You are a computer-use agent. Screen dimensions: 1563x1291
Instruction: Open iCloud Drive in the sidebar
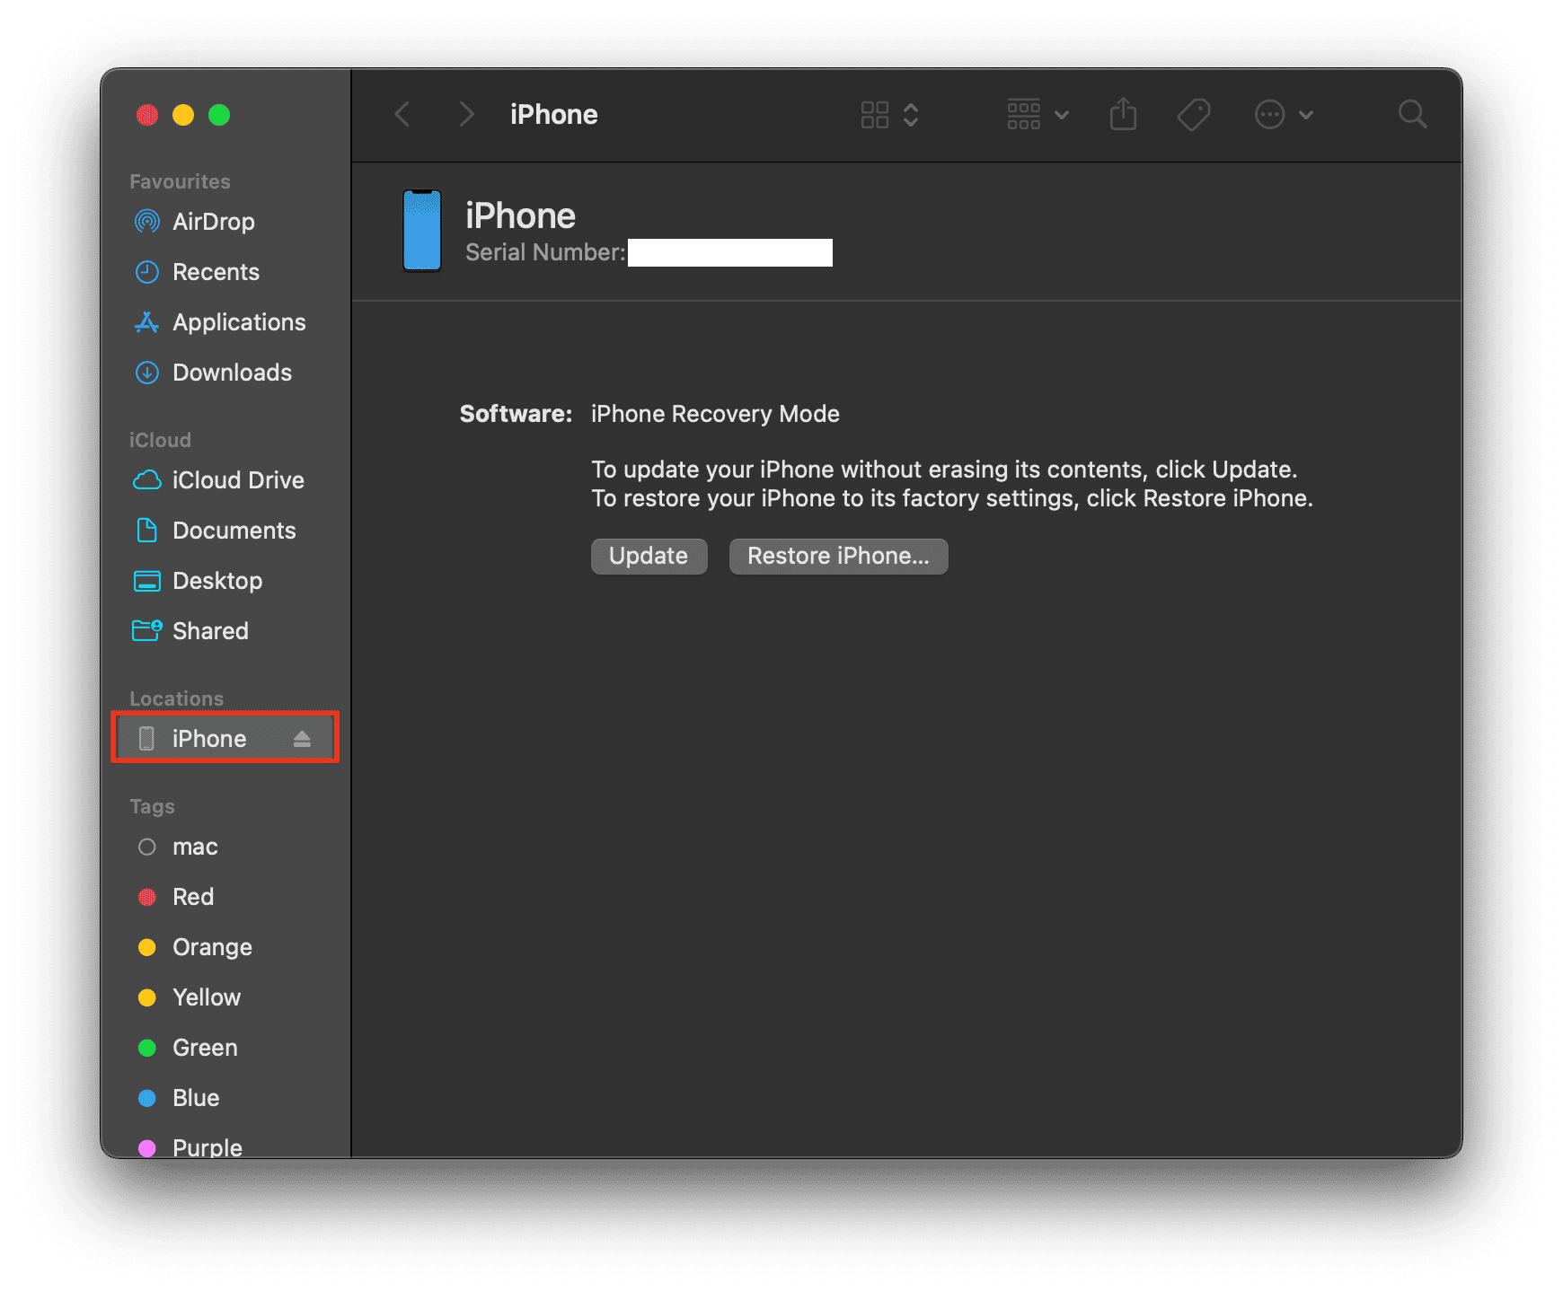coord(225,480)
